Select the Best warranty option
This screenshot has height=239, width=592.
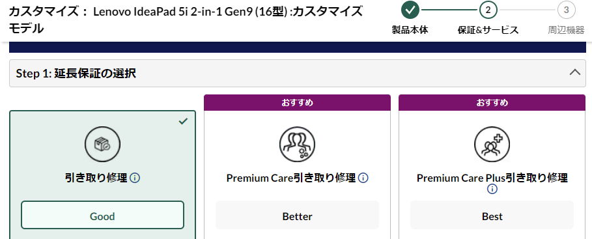coord(492,216)
